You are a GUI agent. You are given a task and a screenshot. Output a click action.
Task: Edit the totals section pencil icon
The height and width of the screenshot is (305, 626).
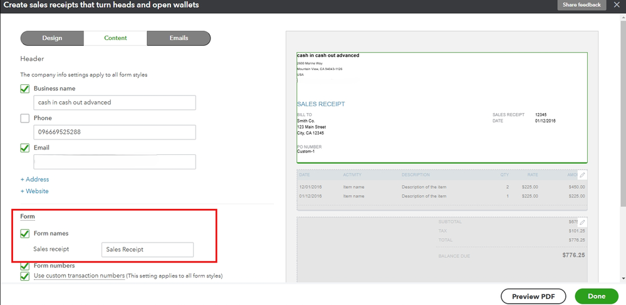click(x=582, y=222)
